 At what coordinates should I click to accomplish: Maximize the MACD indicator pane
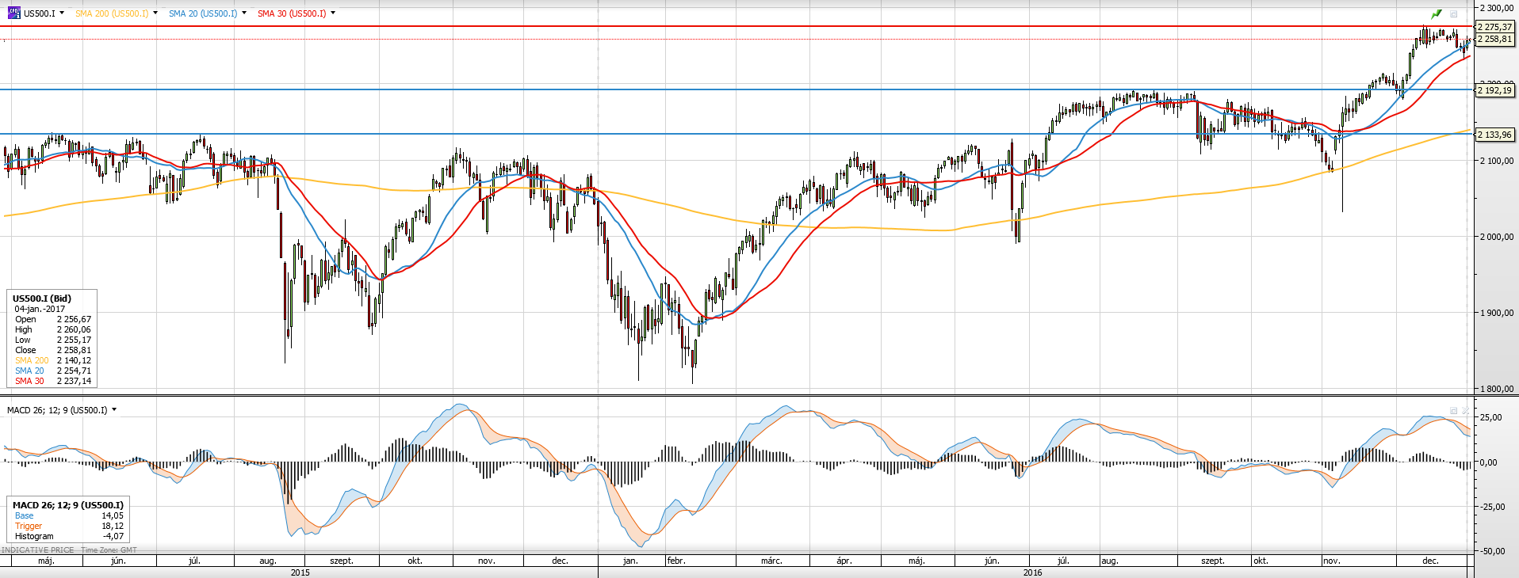[x=1454, y=410]
